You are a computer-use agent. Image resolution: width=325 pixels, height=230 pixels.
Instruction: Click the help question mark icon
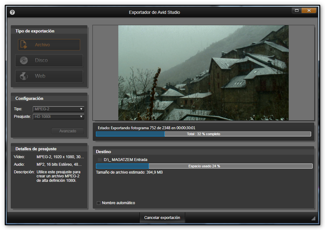(12, 13)
